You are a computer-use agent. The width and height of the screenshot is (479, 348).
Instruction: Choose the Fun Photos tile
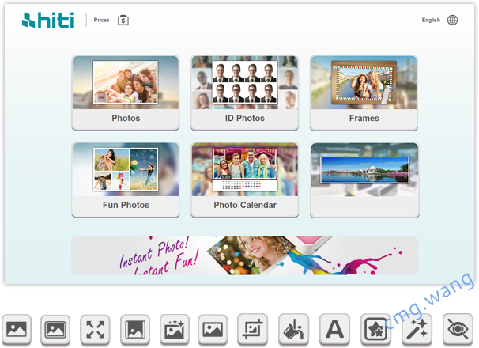pyautogui.click(x=126, y=180)
